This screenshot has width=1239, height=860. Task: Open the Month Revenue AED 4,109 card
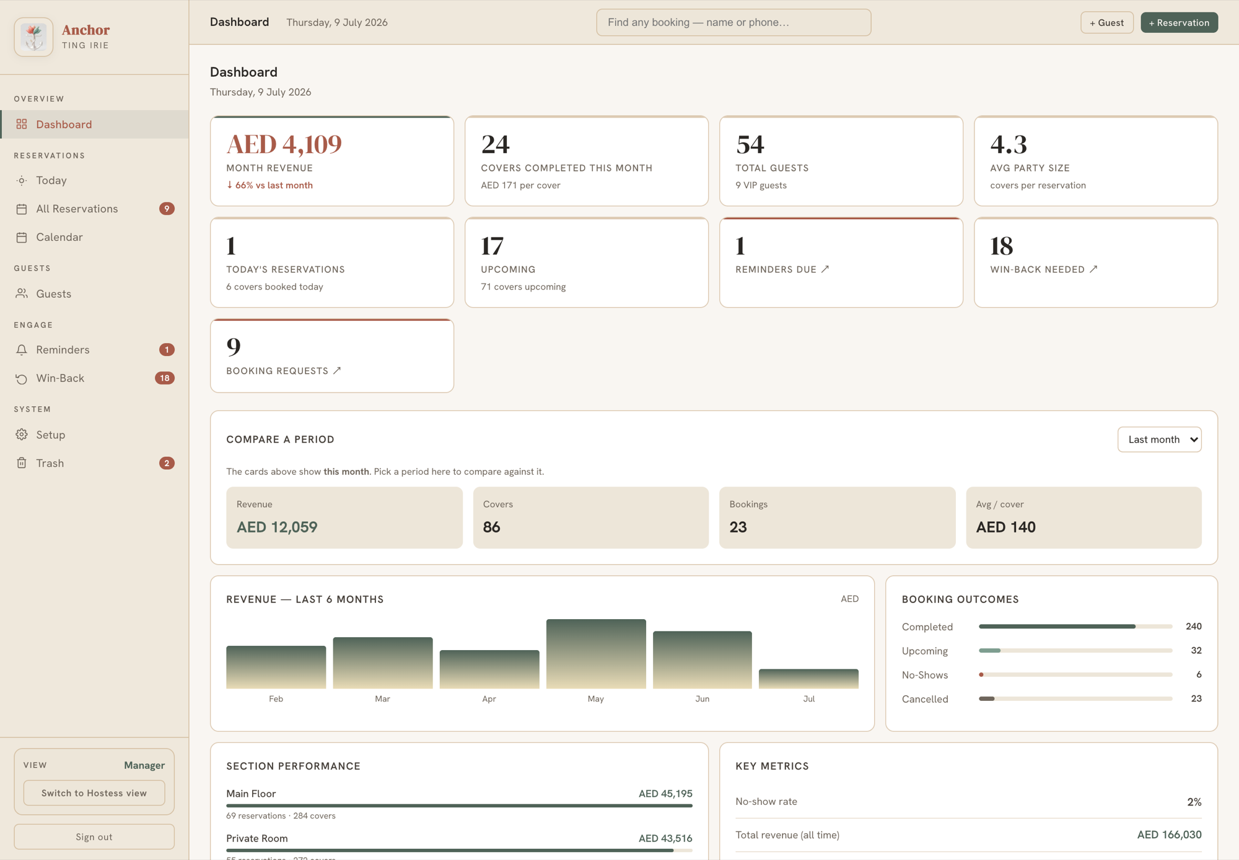tap(332, 161)
